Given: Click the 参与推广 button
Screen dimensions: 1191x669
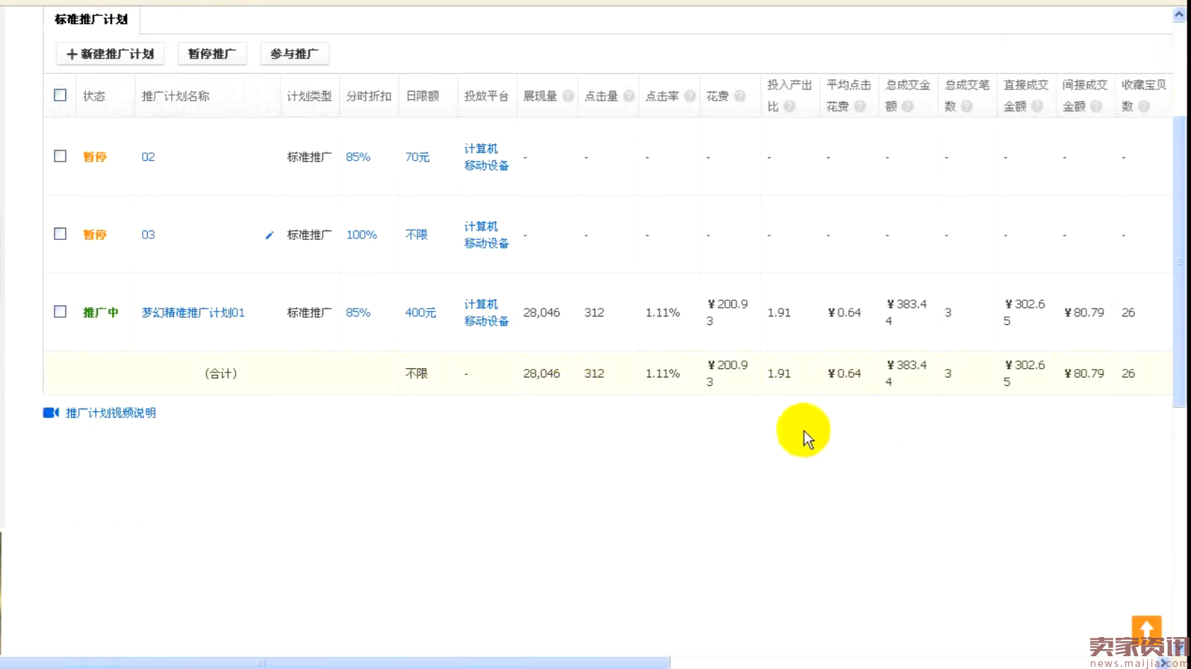Looking at the screenshot, I should (x=295, y=54).
